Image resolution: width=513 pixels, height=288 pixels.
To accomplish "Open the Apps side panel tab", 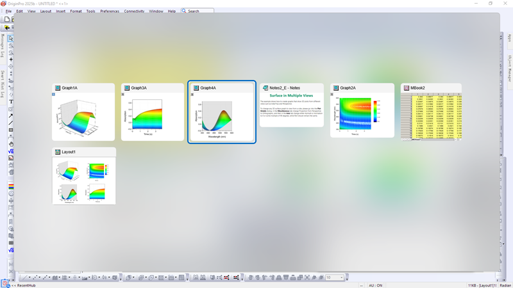I will [x=510, y=38].
